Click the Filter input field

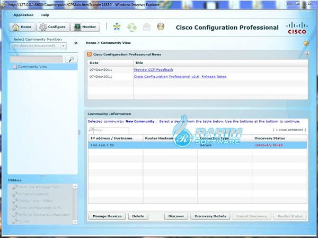(111, 130)
